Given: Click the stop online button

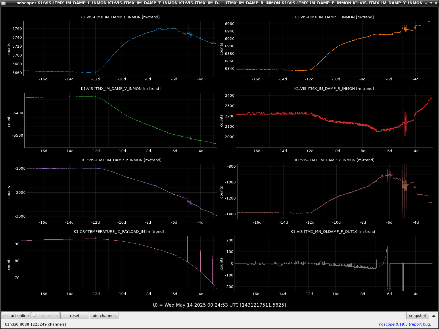Looking at the screenshot, I should tap(45, 316).
